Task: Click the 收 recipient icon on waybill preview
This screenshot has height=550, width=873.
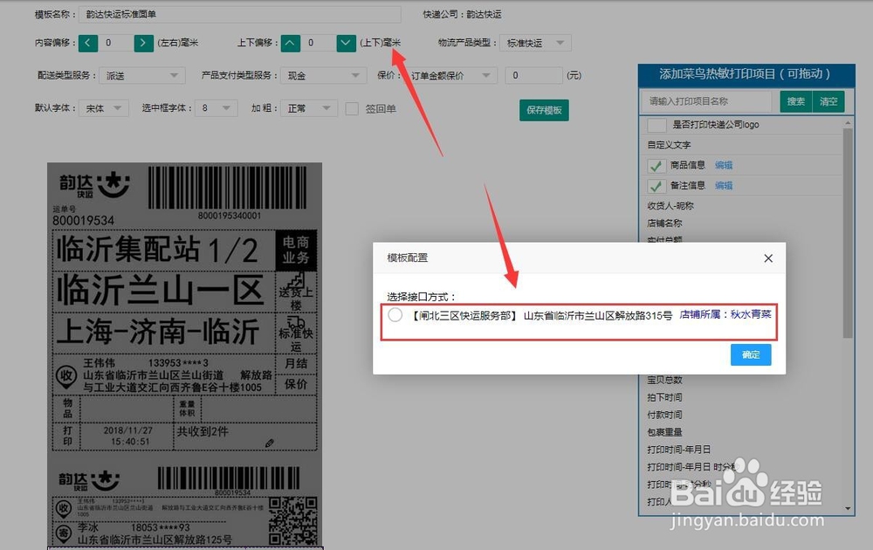Action: tap(66, 375)
